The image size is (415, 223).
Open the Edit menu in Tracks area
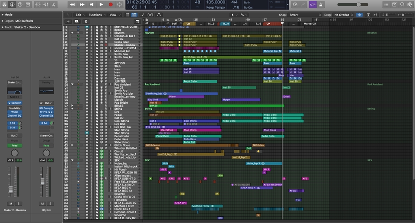(80, 15)
